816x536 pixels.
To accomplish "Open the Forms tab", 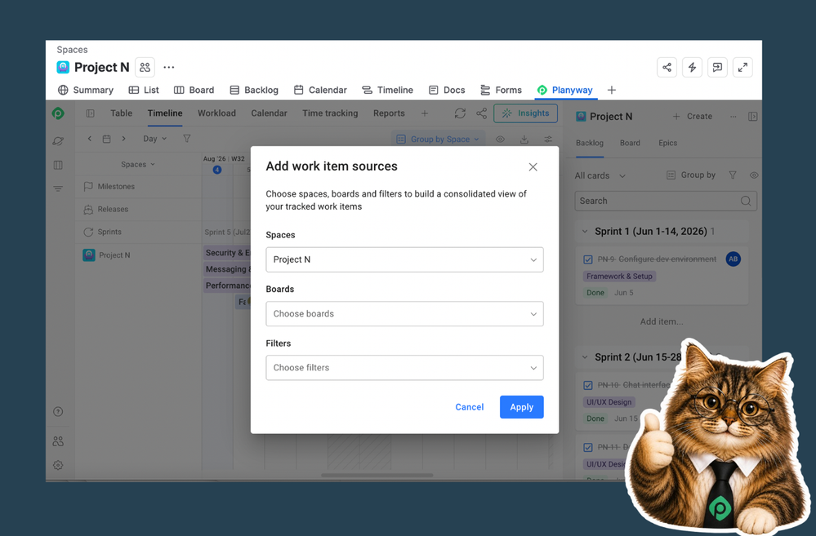I will pos(501,90).
